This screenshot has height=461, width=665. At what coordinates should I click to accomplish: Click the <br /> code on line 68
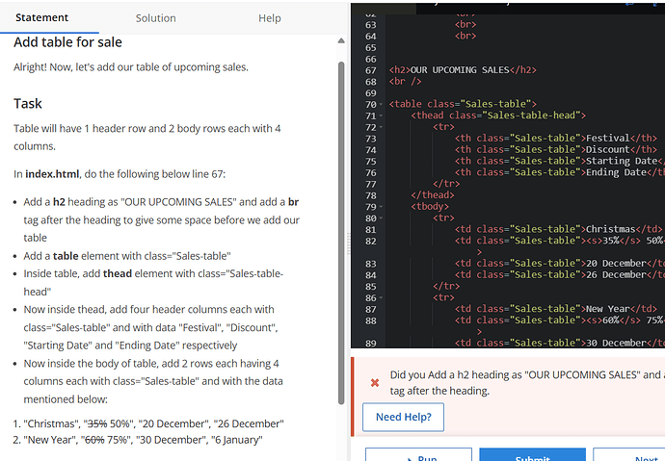pos(405,81)
